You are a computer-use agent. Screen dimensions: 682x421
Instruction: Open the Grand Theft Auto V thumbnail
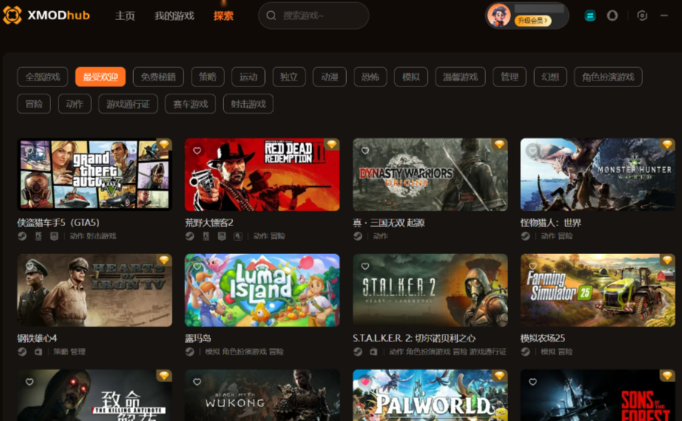click(x=95, y=174)
